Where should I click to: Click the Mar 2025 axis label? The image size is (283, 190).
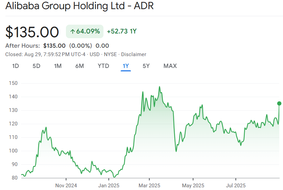[149, 186]
